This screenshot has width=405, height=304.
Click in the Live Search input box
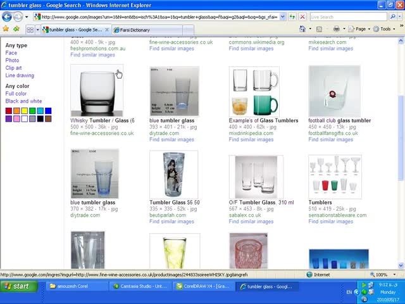(x=348, y=17)
